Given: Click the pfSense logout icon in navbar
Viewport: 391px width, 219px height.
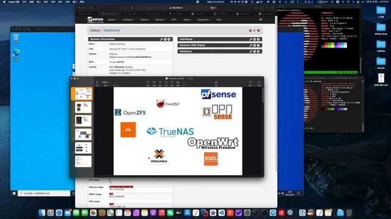Looking at the screenshot, I should pyautogui.click(x=261, y=19).
